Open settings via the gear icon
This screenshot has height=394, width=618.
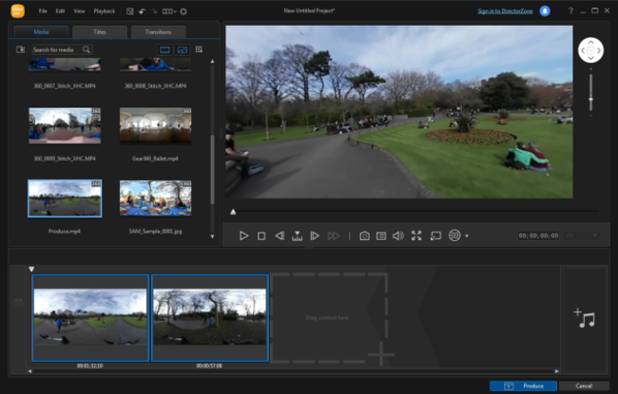click(x=183, y=11)
